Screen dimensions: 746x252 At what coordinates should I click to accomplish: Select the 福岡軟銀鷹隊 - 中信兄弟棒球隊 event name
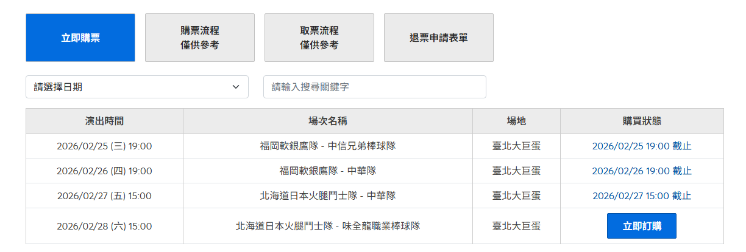(328, 146)
